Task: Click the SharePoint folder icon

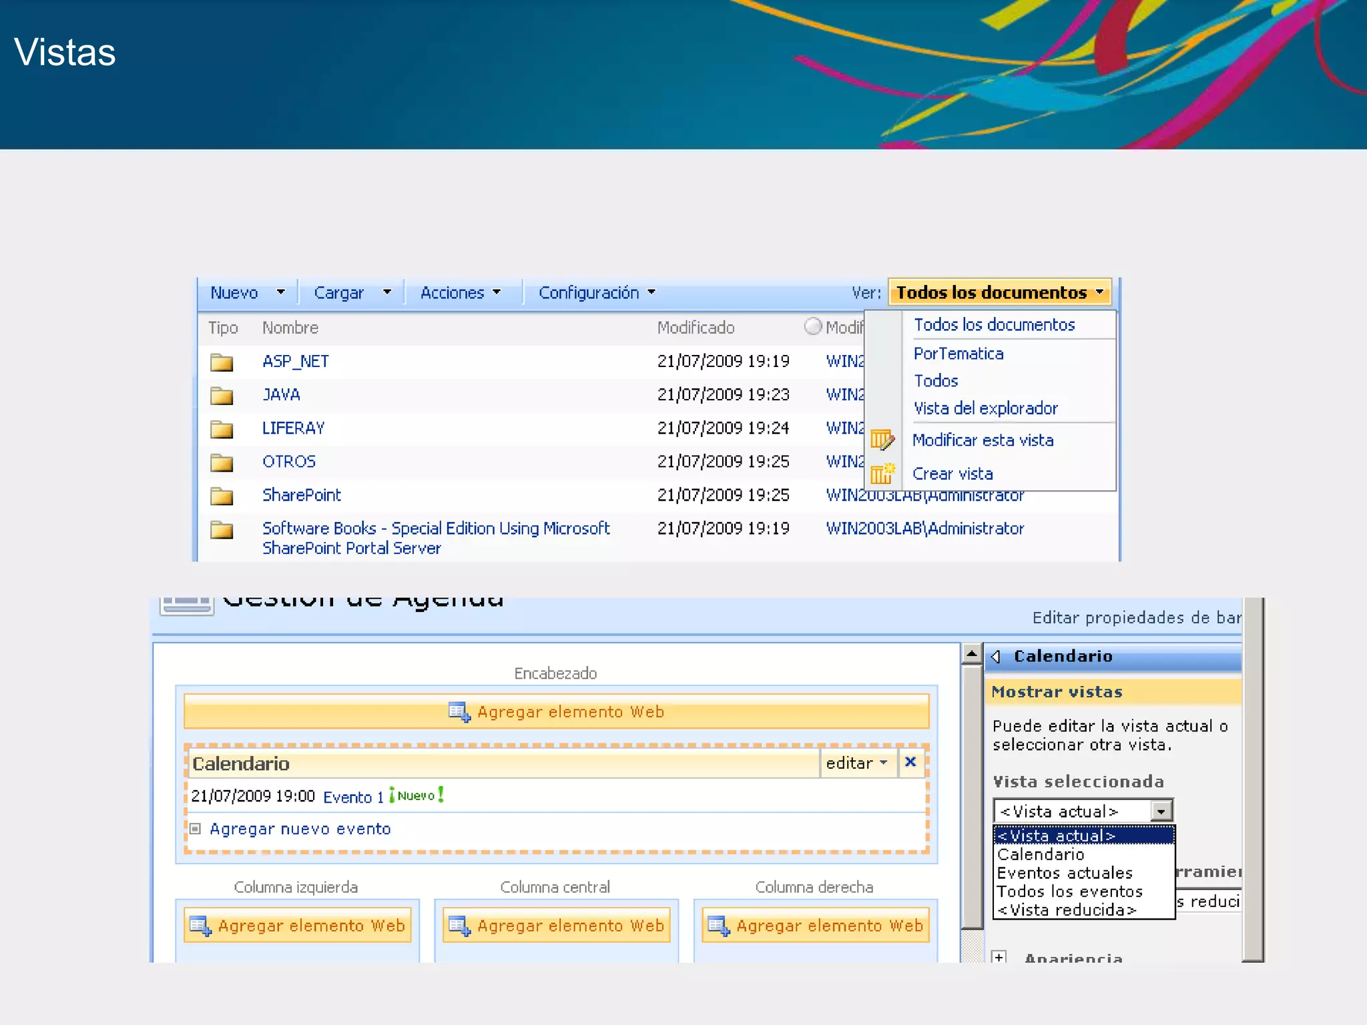Action: coord(222,496)
